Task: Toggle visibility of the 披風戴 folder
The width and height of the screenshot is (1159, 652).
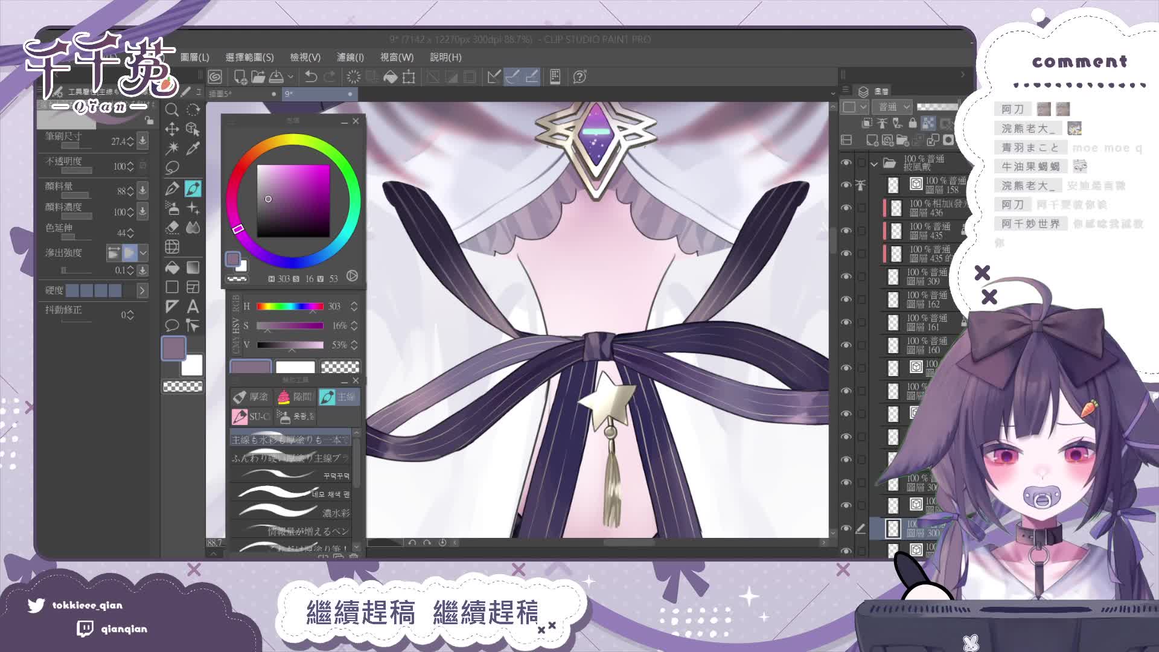Action: [x=846, y=162]
